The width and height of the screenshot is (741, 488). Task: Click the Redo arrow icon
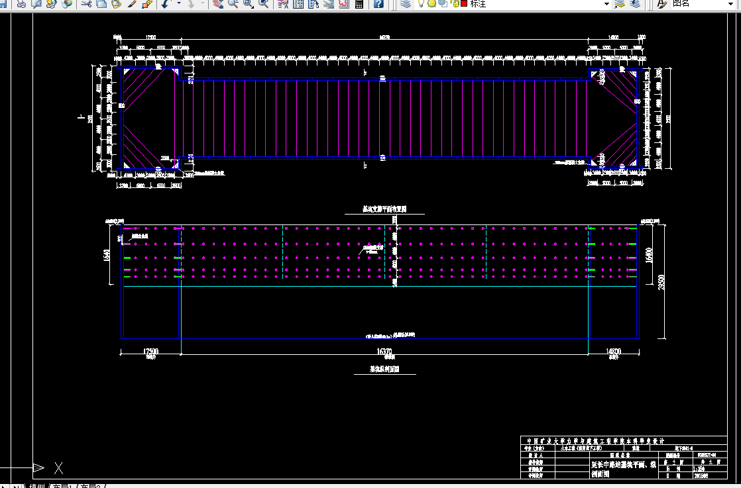(190, 4)
